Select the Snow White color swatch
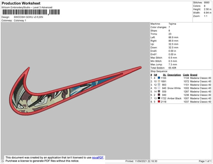The image size is (213, 164). tap(159, 88)
